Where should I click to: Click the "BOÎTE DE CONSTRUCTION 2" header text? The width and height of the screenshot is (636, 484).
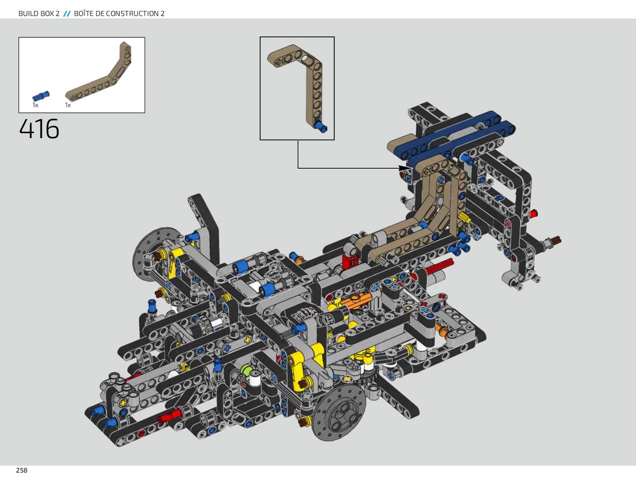pyautogui.click(x=119, y=13)
